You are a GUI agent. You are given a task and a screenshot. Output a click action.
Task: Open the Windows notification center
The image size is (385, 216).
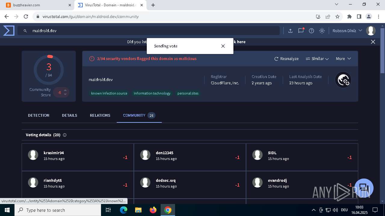[375, 210]
